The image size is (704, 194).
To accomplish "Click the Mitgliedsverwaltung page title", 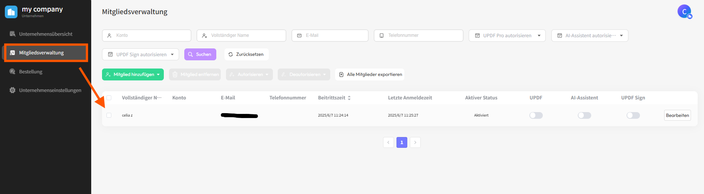I will 135,12.
